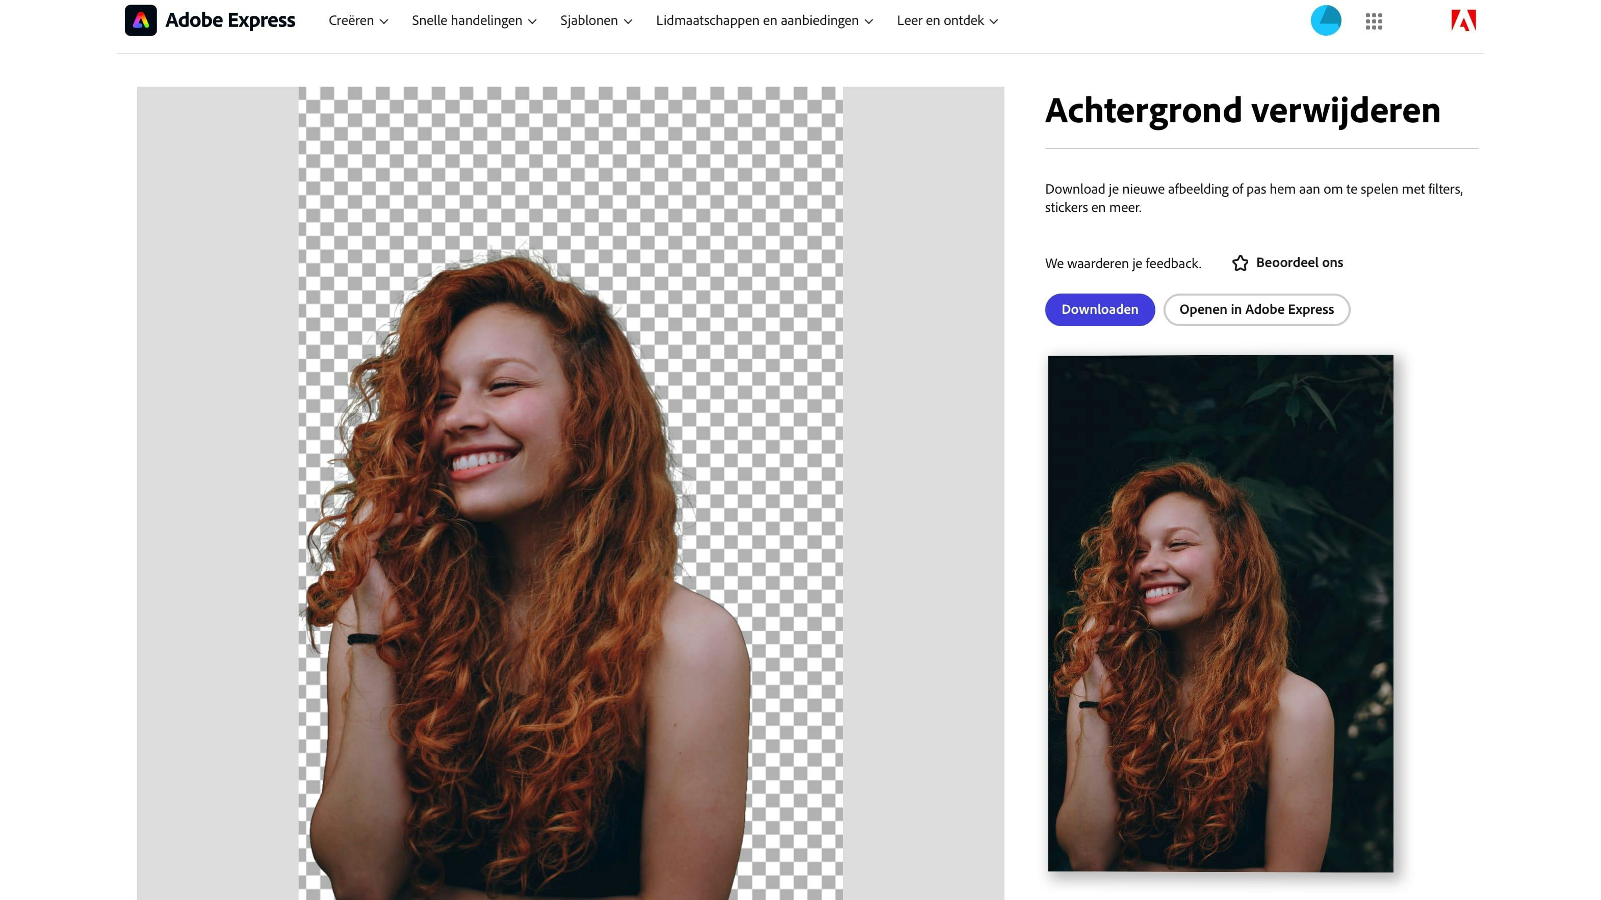Open the user profile avatar
This screenshot has width=1601, height=900.
(x=1326, y=20)
